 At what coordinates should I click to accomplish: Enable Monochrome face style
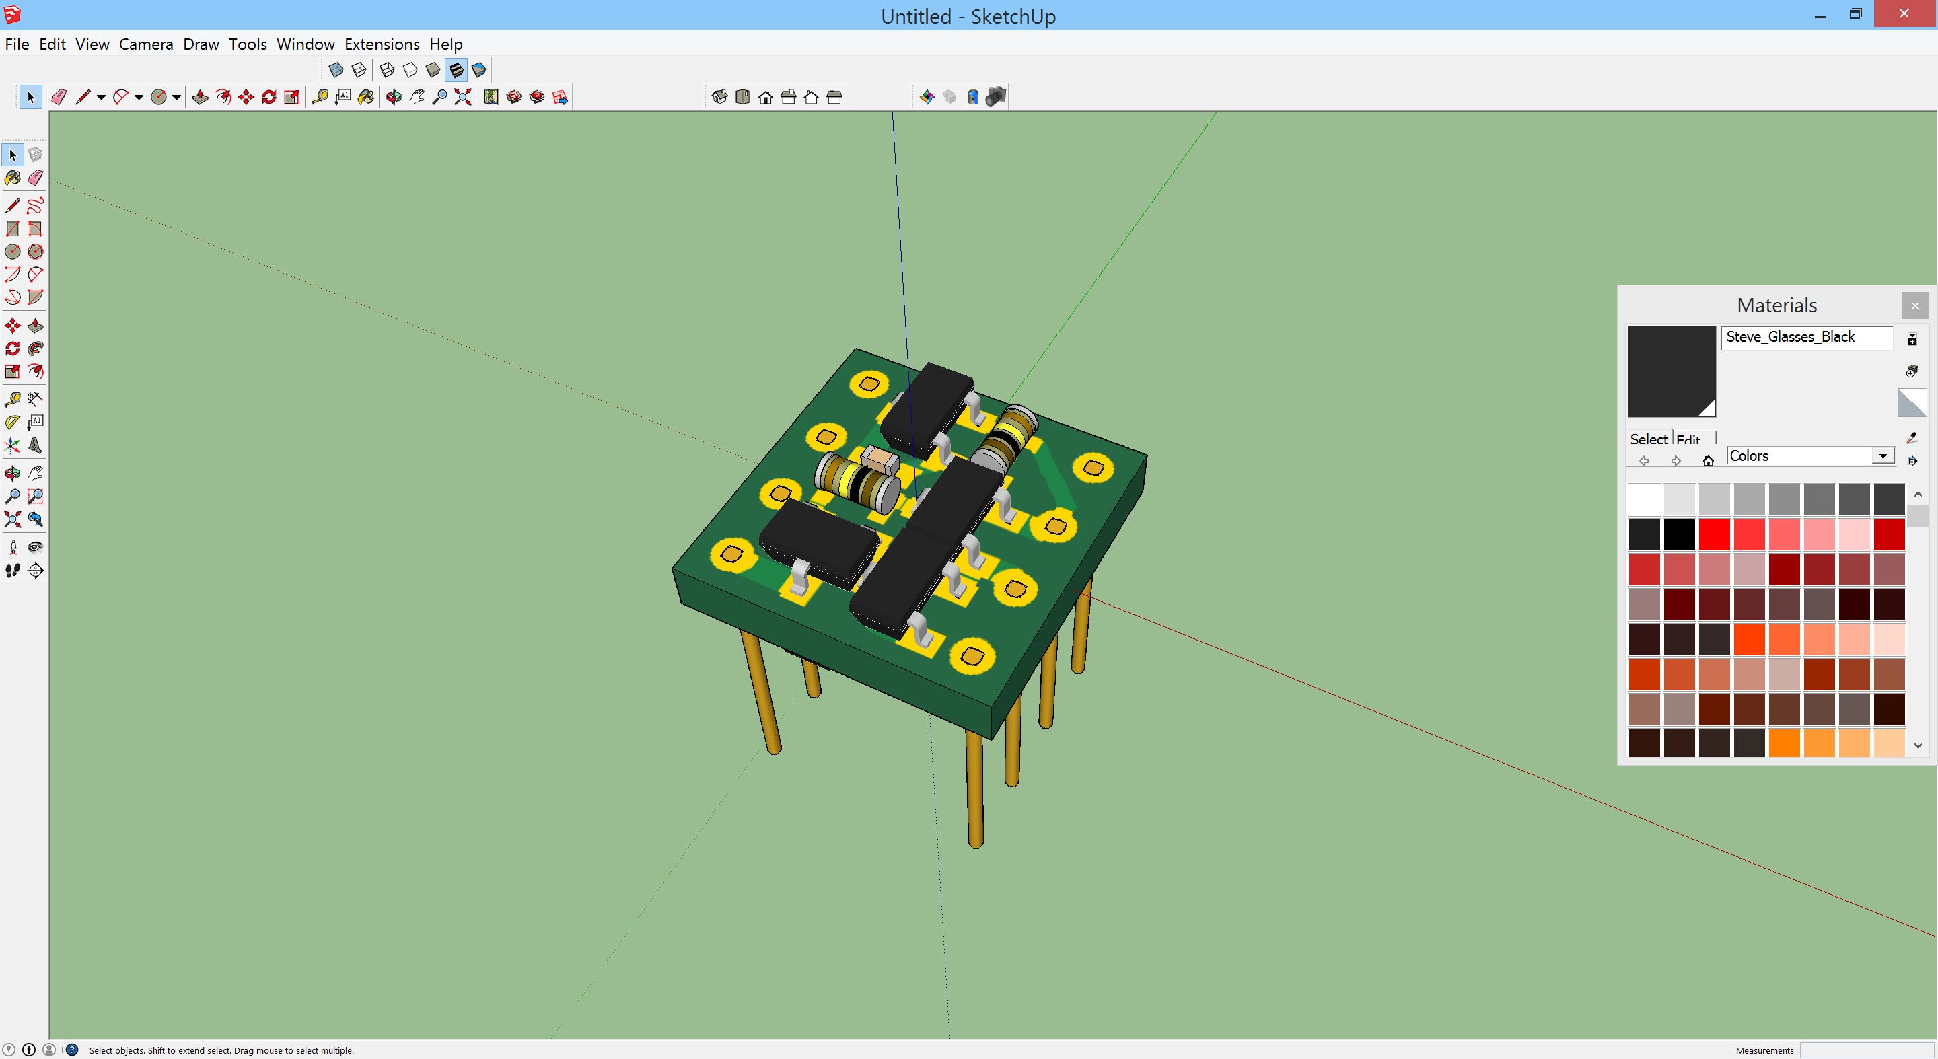pos(479,70)
